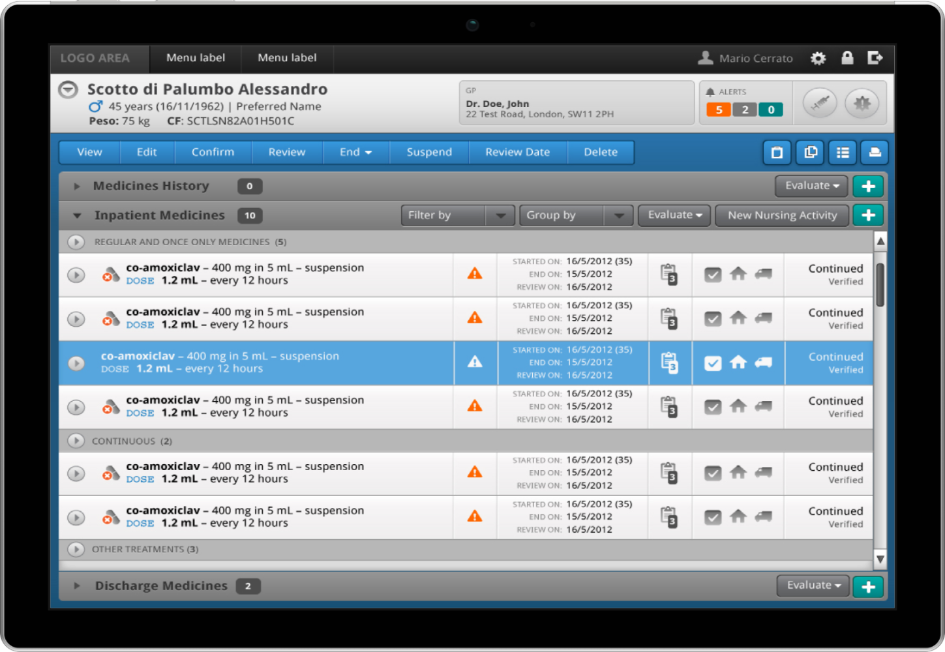Toggle checkmark box in row above Other Treatments
Image resolution: width=945 pixels, height=652 pixels.
[713, 518]
